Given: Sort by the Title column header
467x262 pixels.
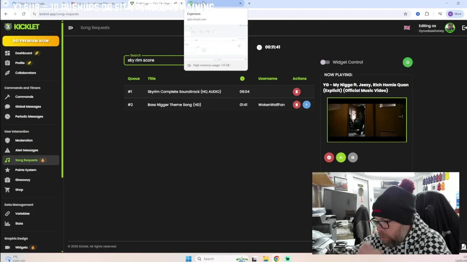Looking at the screenshot, I should coord(151,79).
